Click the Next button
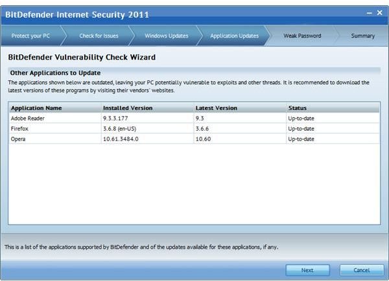 (307, 270)
